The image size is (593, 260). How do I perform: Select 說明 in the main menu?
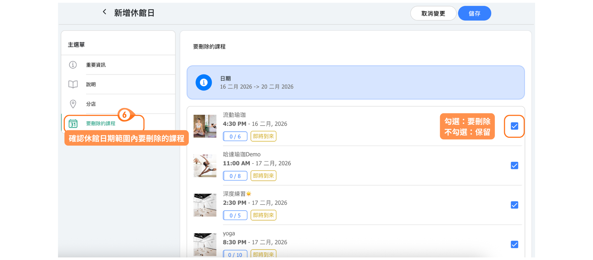pyautogui.click(x=91, y=84)
